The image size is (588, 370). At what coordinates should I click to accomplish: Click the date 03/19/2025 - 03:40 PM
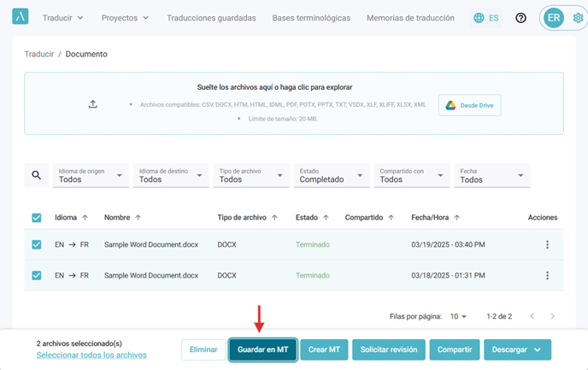coord(448,244)
